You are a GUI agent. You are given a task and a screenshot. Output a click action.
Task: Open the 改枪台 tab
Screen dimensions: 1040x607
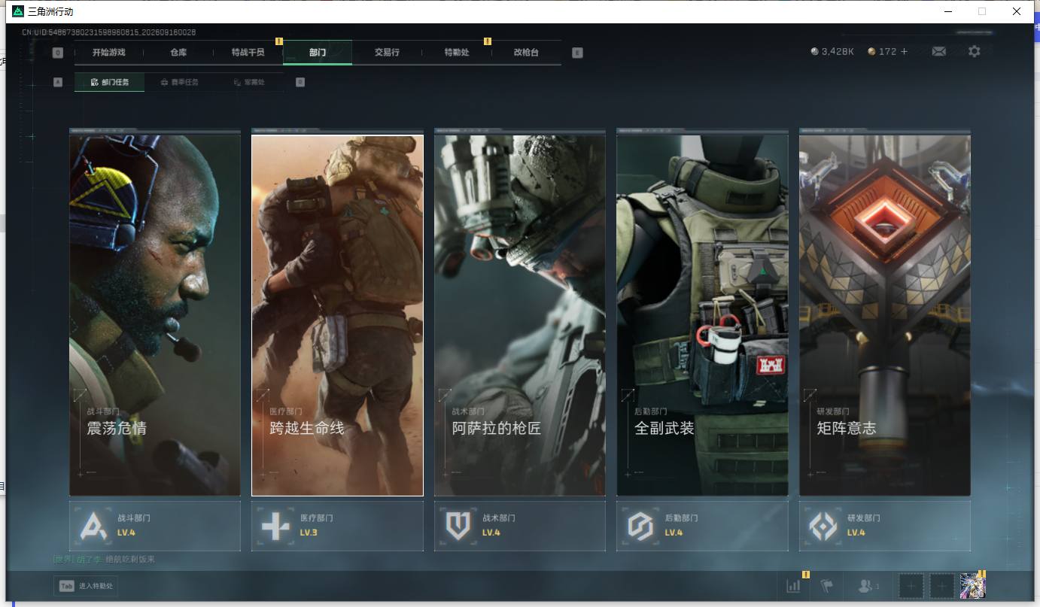point(526,53)
